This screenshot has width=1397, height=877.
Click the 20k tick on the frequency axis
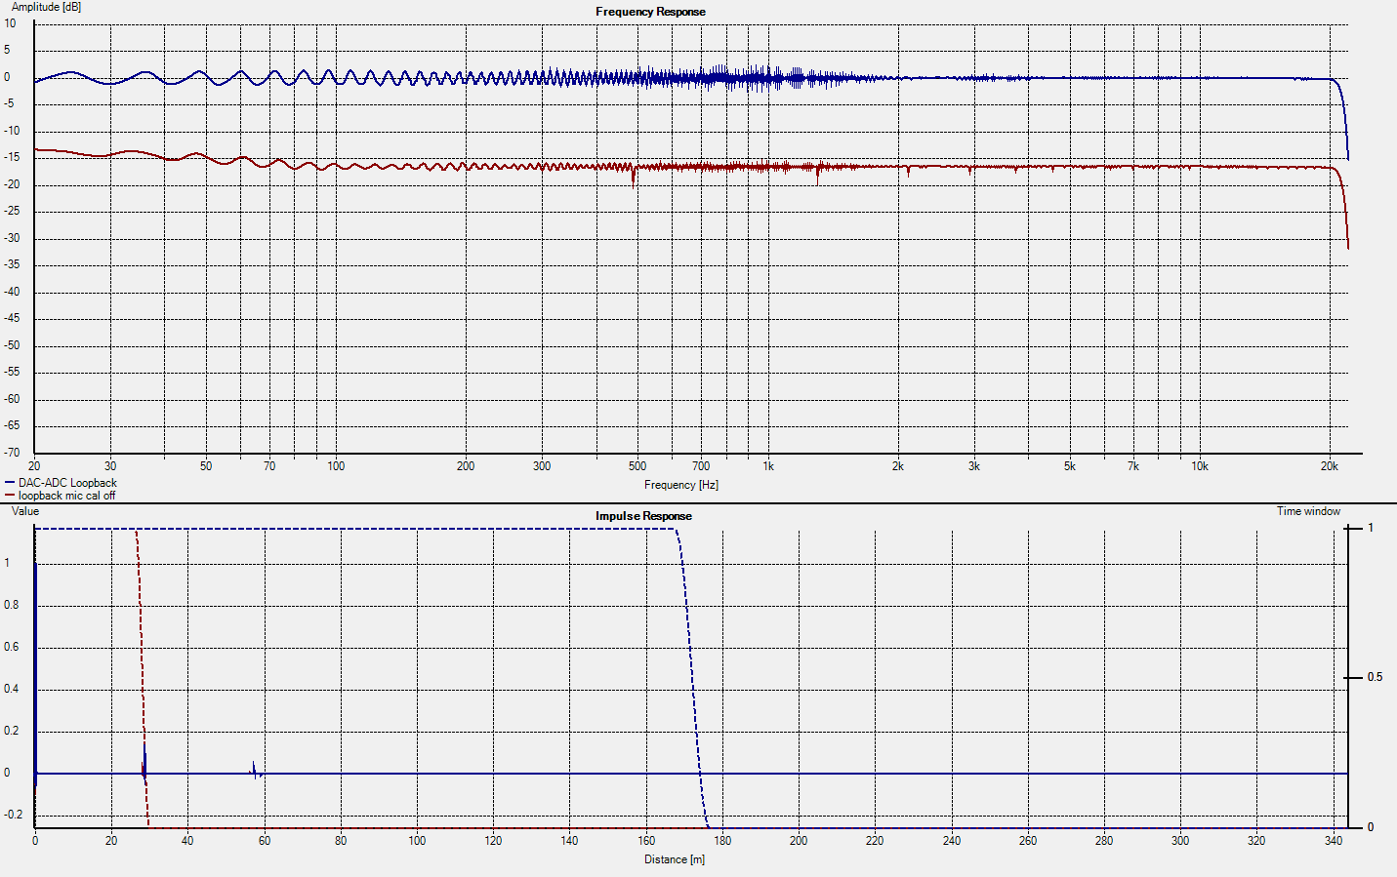(x=1329, y=466)
